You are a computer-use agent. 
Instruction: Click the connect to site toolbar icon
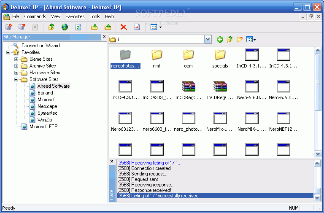8,27
